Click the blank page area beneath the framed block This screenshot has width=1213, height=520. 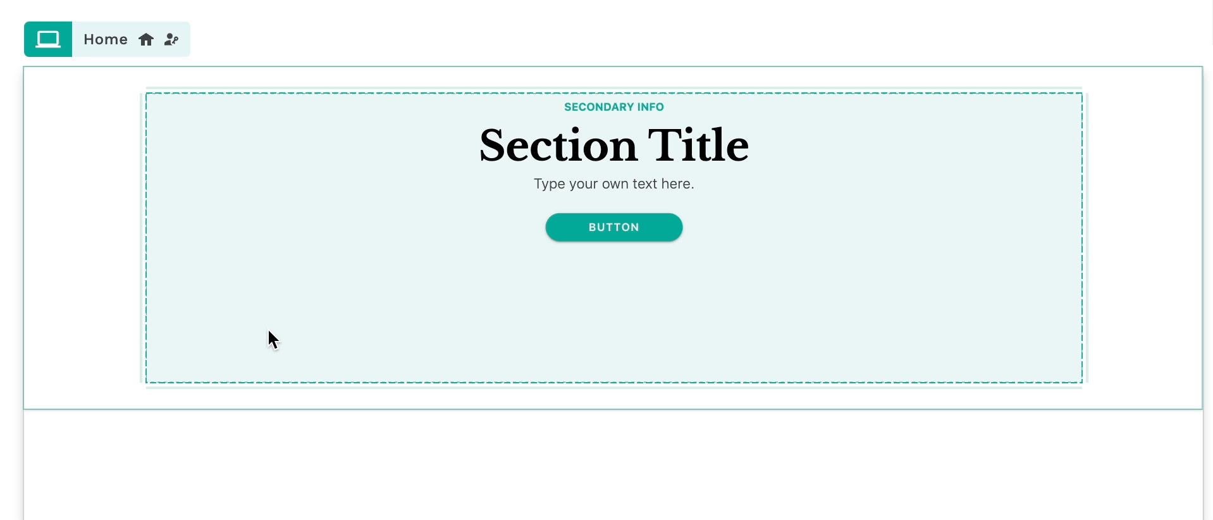pyautogui.click(x=613, y=465)
